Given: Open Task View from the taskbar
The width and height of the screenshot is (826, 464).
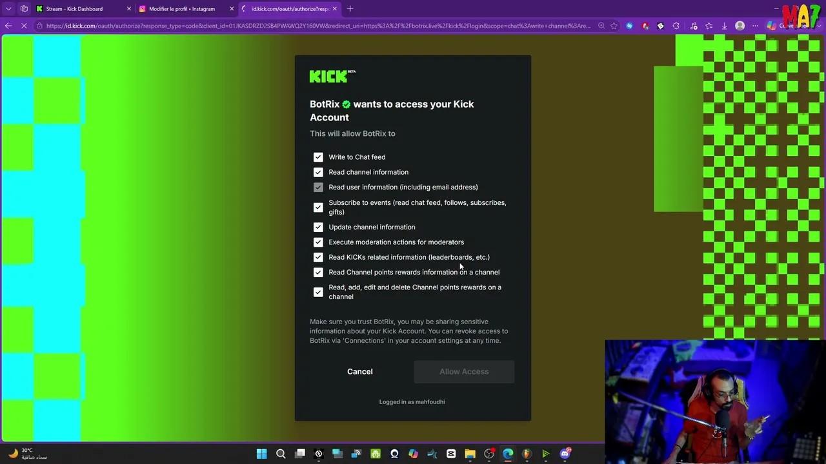Looking at the screenshot, I should point(300,454).
